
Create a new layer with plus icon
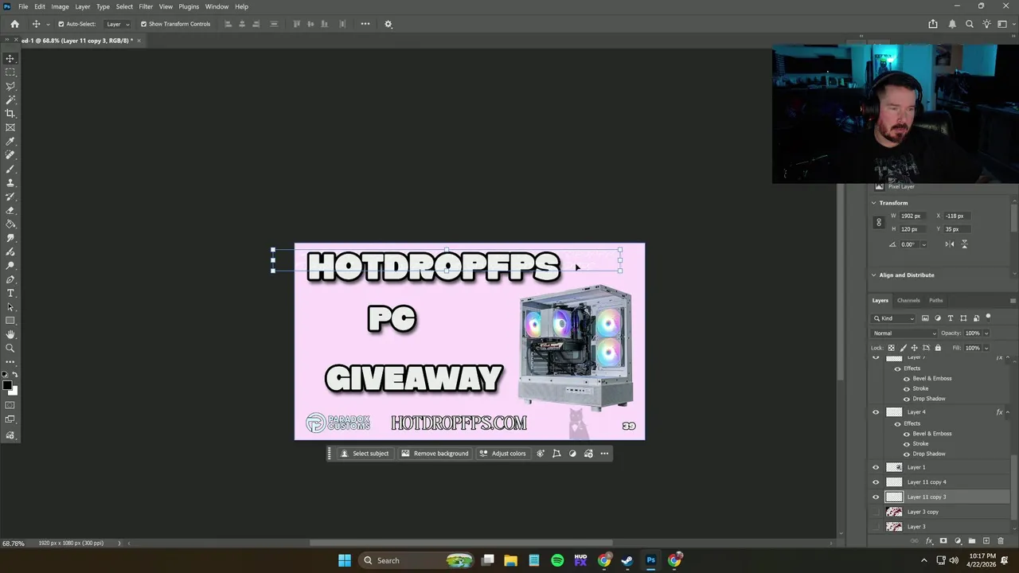[986, 541]
